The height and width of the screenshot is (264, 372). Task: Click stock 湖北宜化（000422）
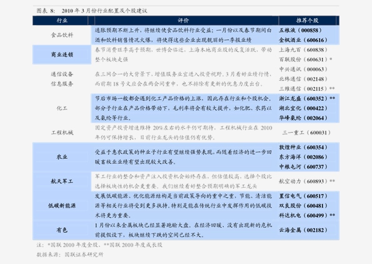tap(303, 108)
